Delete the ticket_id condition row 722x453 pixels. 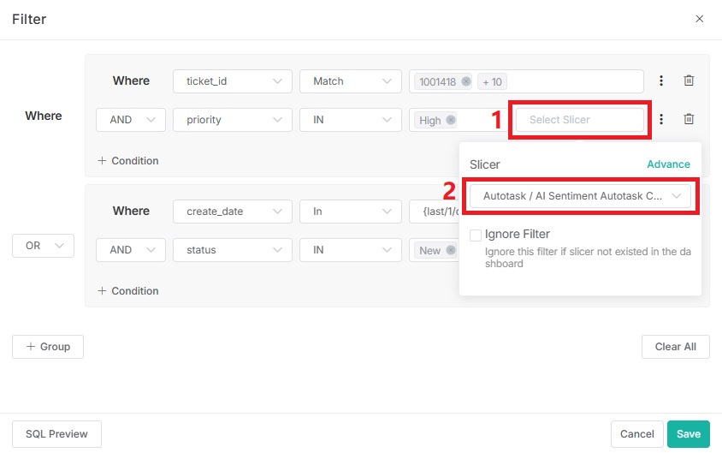pyautogui.click(x=689, y=80)
